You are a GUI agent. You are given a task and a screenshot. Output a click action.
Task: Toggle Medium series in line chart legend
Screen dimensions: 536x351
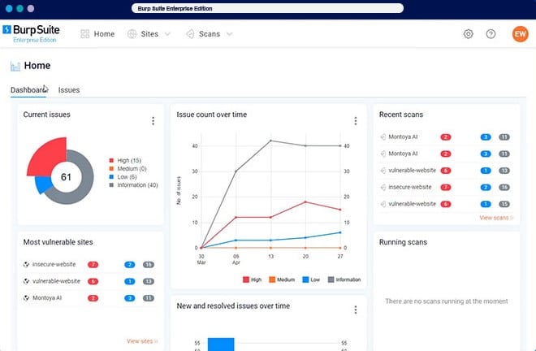(x=282, y=279)
